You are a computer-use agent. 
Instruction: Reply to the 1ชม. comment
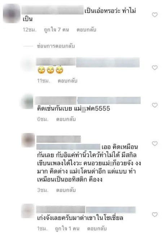[97, 228]
